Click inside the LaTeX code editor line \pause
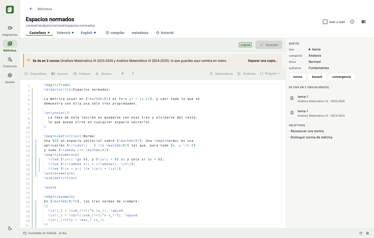The image size is (374, 238). (50, 187)
